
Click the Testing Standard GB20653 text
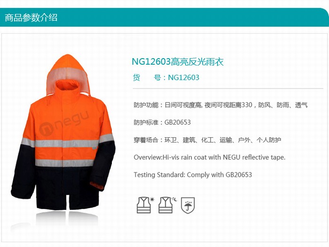point(193,174)
